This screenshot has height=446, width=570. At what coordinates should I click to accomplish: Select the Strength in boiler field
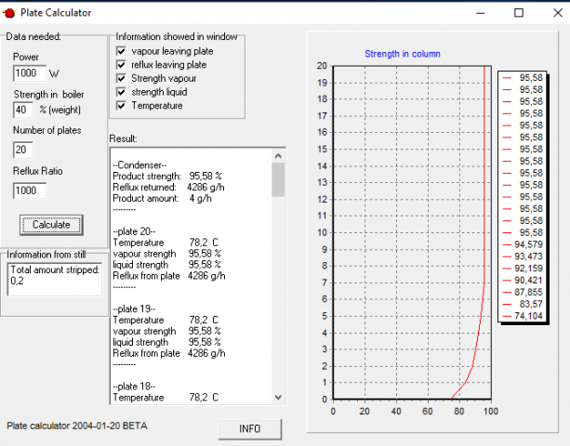(x=24, y=110)
